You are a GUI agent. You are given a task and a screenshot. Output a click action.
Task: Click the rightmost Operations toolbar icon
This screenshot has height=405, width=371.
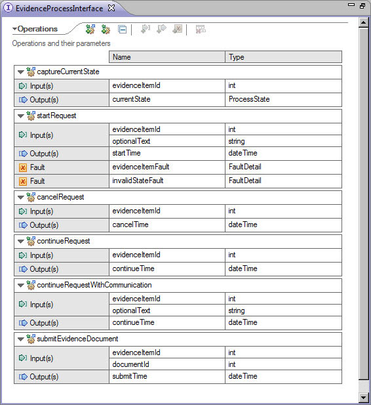(x=201, y=29)
